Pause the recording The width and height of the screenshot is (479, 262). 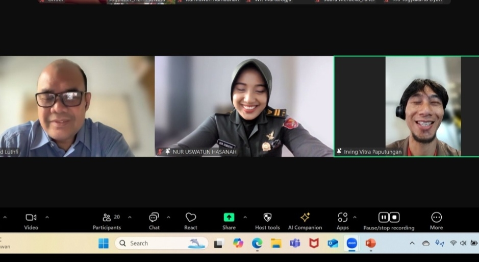384,218
